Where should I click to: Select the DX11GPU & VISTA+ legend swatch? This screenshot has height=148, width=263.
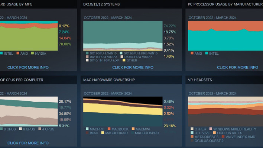(x=87, y=57)
